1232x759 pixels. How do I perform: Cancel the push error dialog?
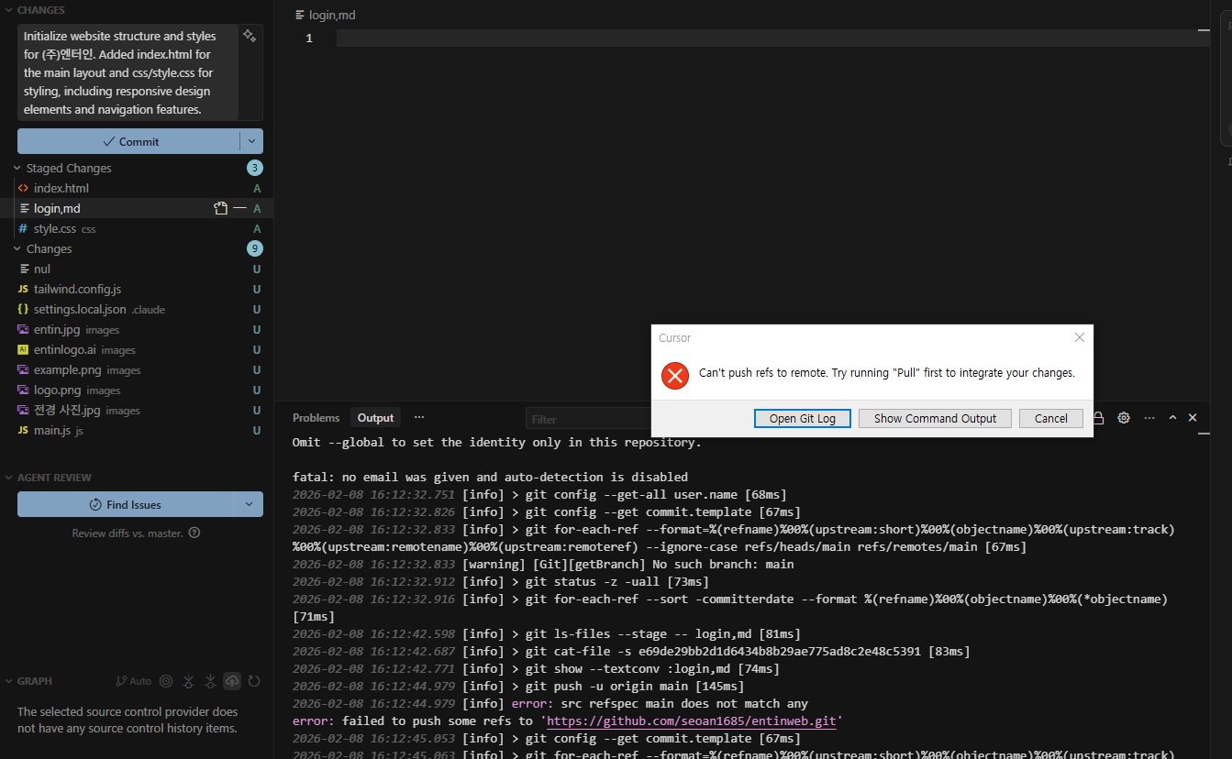pos(1050,418)
